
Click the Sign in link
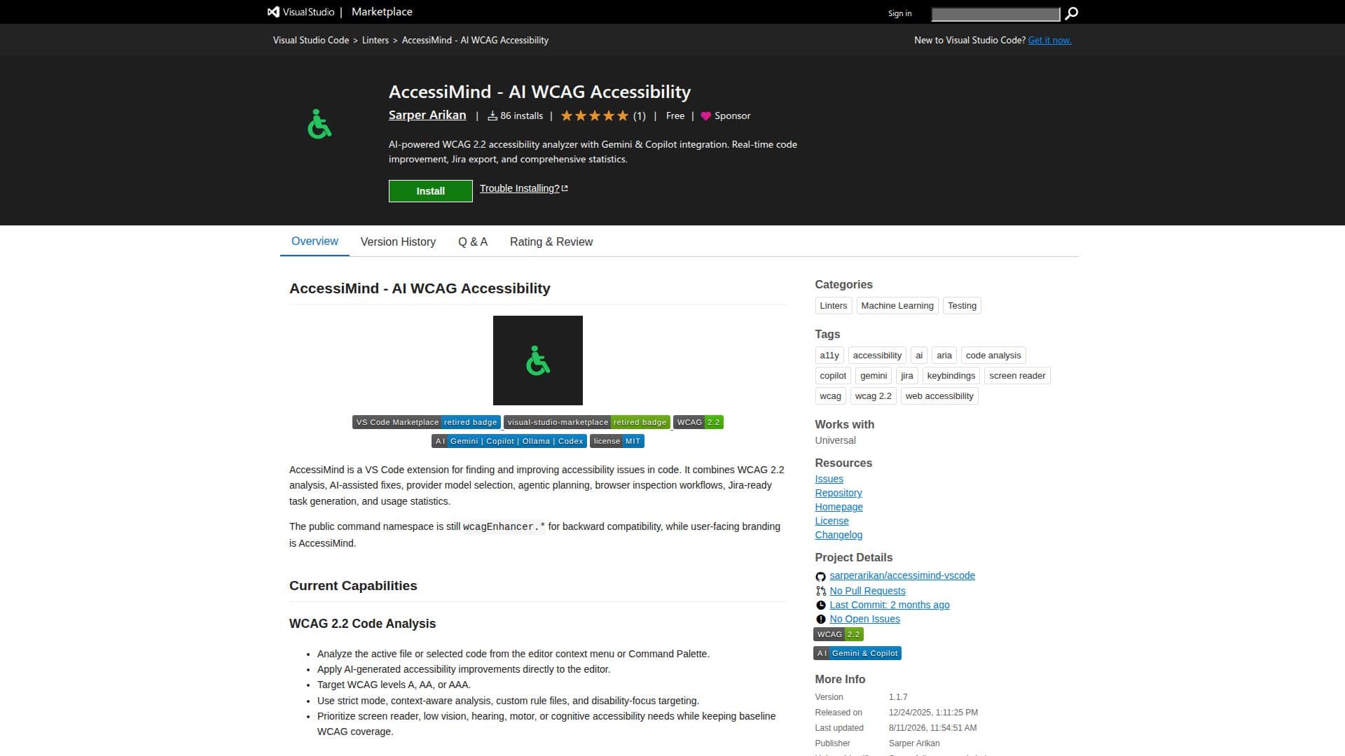900,13
